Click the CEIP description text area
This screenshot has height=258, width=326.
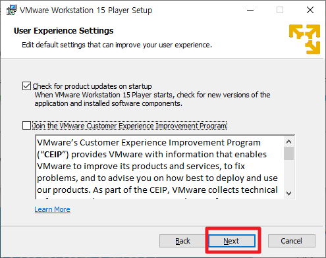pyautogui.click(x=160, y=167)
